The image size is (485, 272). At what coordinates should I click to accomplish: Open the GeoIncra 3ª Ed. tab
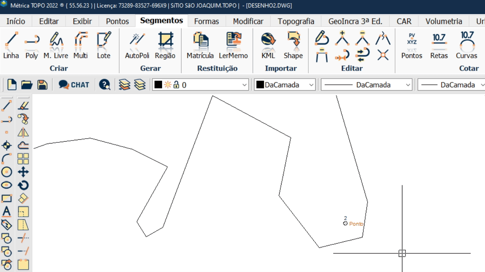click(355, 21)
